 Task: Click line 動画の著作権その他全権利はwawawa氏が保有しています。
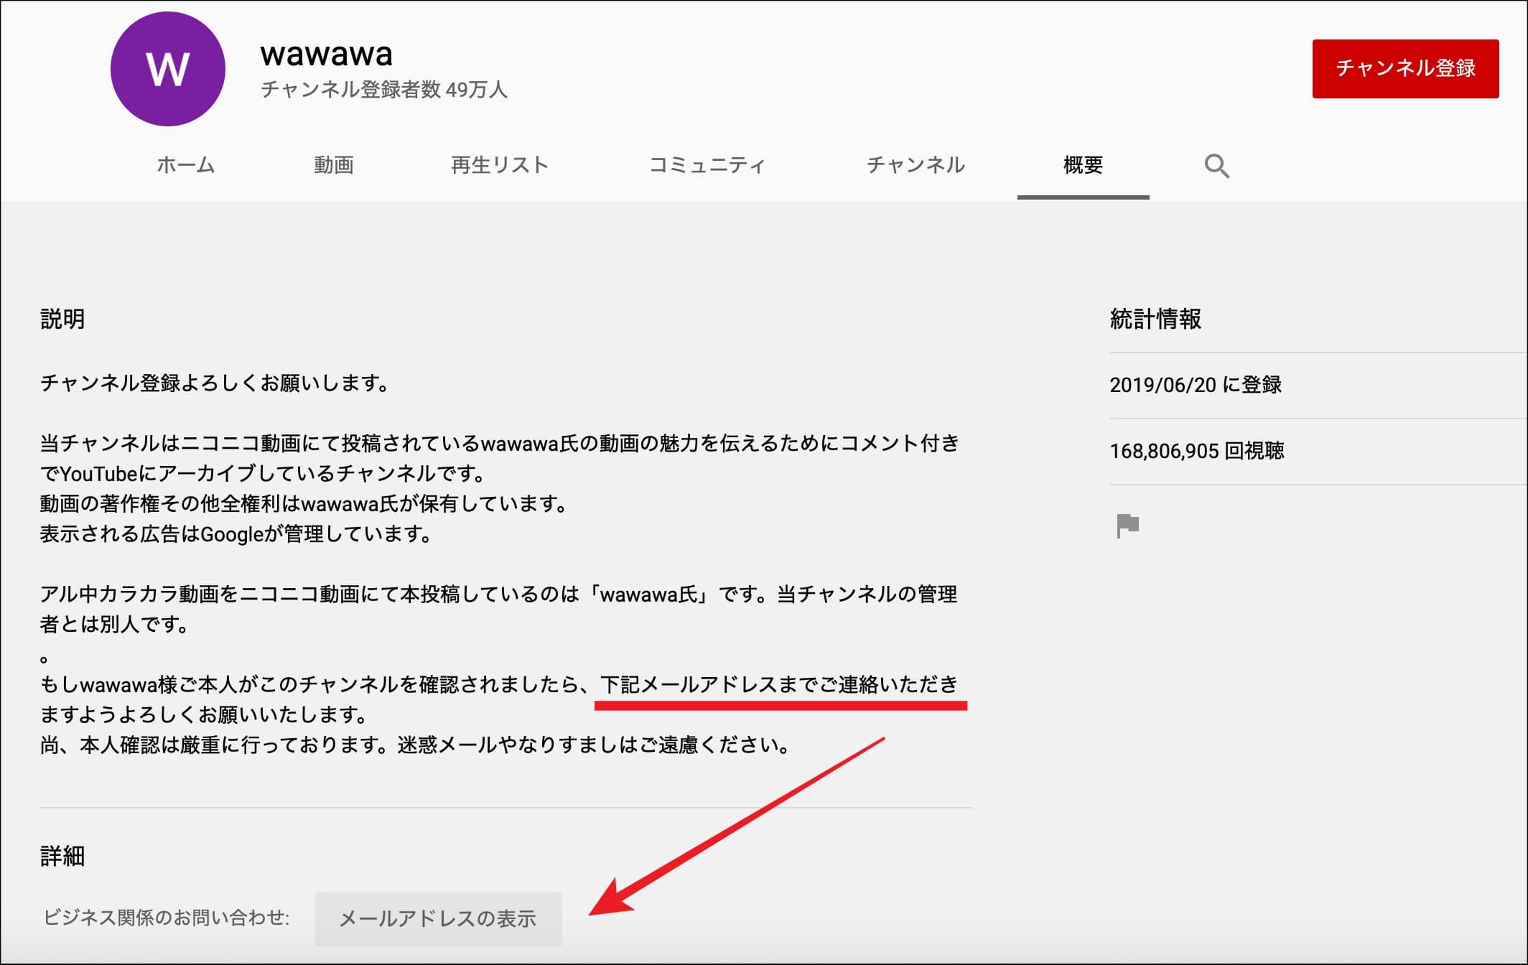pos(304,504)
